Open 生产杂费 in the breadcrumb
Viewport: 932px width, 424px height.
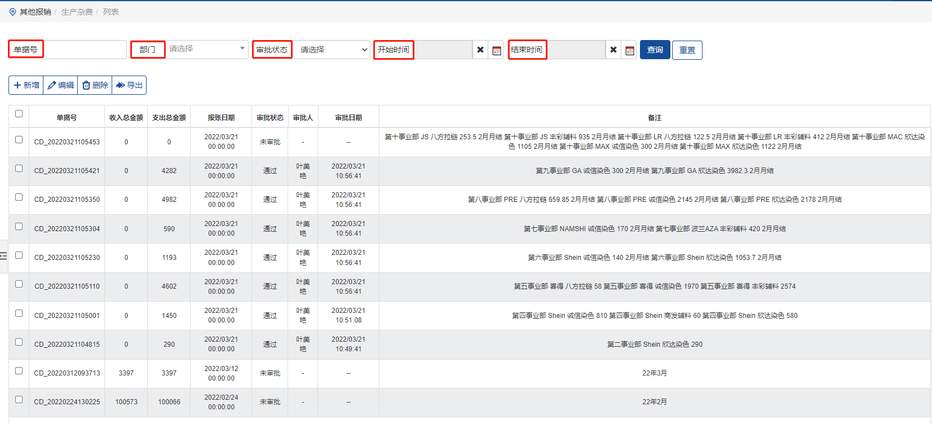pos(77,12)
